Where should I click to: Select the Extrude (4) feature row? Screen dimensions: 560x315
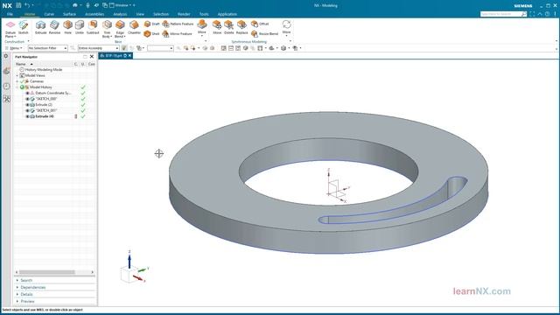click(x=45, y=116)
